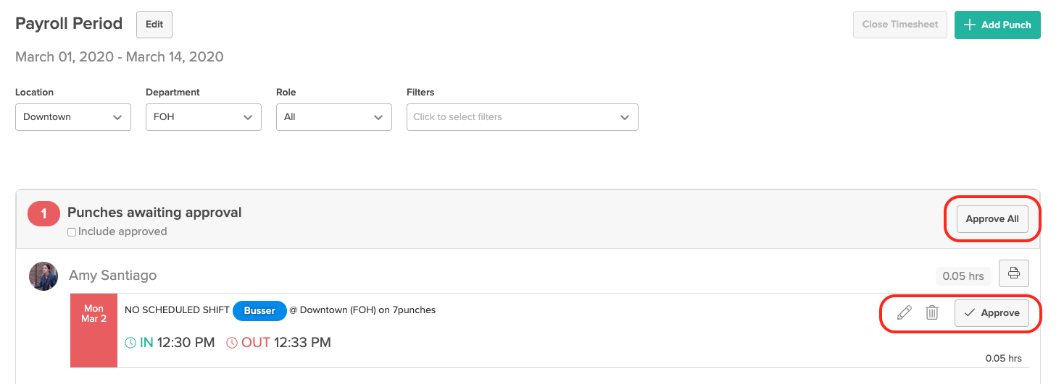Open the Location dropdown showing Downtown
The image size is (1064, 384).
73,117
